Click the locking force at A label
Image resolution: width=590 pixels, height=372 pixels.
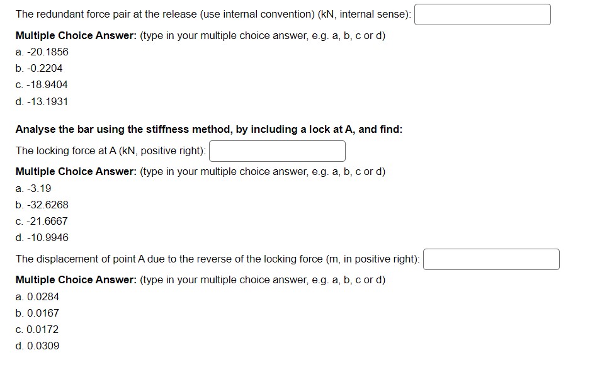pyautogui.click(x=111, y=151)
